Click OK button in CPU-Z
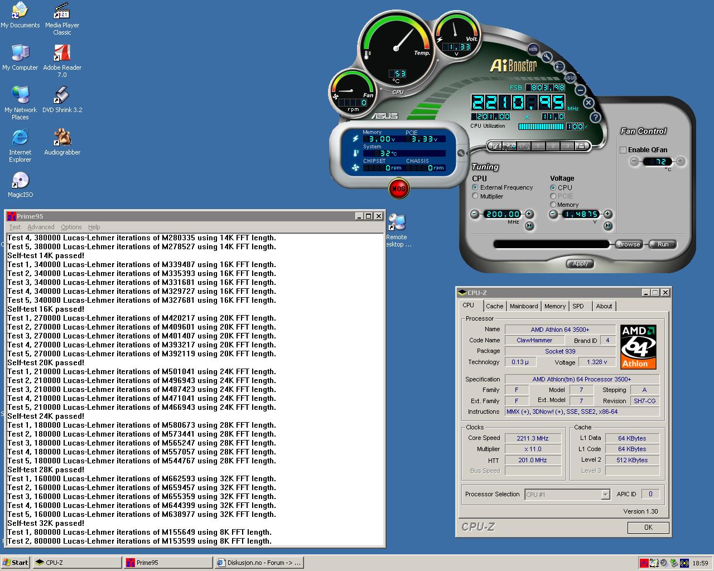 (x=648, y=527)
